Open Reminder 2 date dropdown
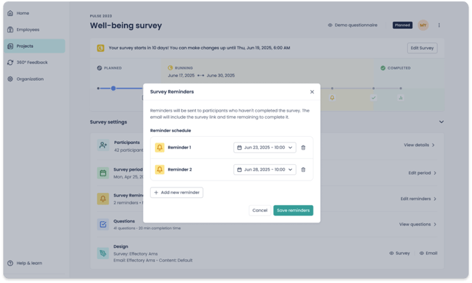This screenshot has height=283, width=472. pyautogui.click(x=265, y=170)
